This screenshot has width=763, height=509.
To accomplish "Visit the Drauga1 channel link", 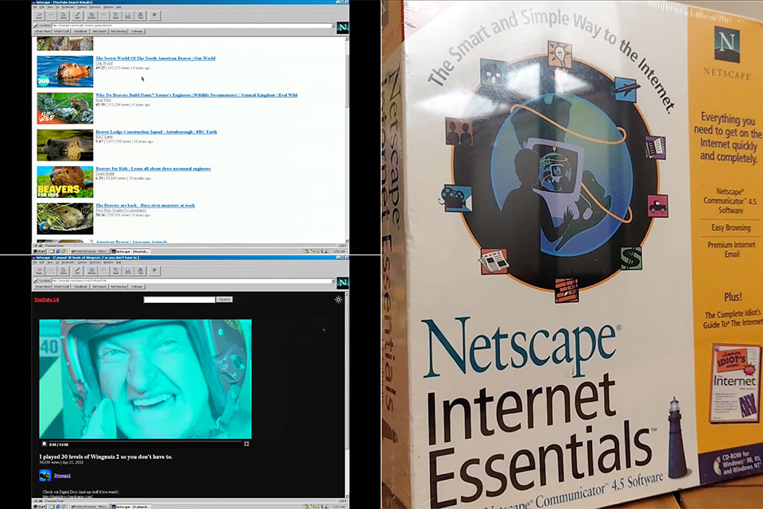I will click(64, 476).
